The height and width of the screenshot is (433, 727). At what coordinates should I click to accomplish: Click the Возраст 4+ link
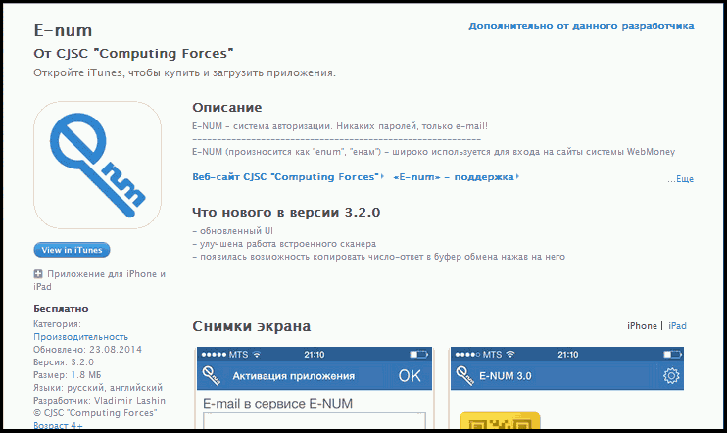(x=58, y=425)
